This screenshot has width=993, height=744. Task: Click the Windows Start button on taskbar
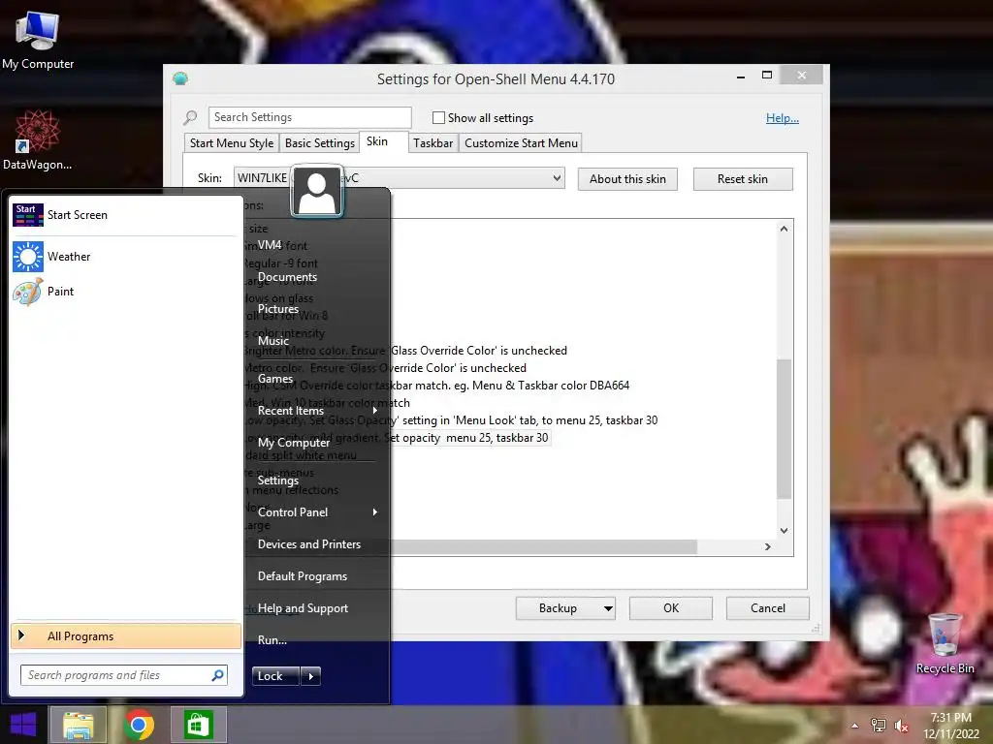tap(23, 725)
